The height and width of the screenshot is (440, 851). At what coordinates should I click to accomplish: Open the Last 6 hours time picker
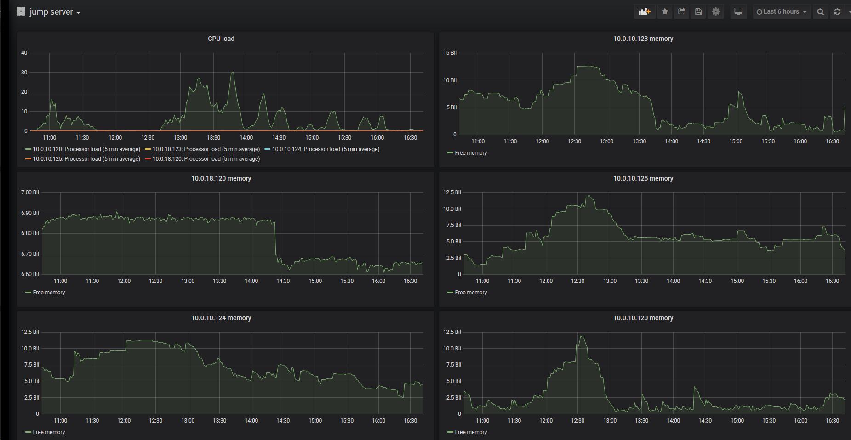[782, 12]
